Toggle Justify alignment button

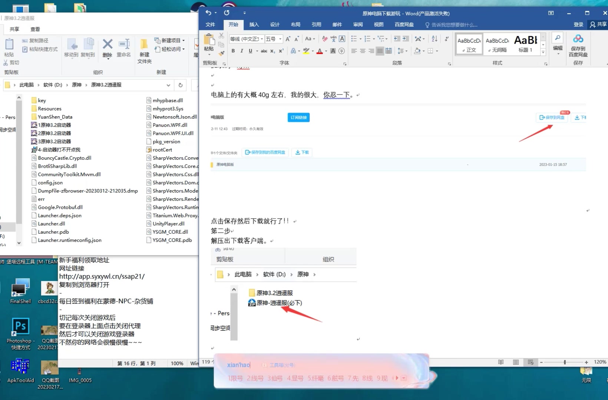pos(380,51)
